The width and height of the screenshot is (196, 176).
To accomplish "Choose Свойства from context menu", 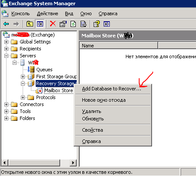I will pyautogui.click(x=113, y=130).
